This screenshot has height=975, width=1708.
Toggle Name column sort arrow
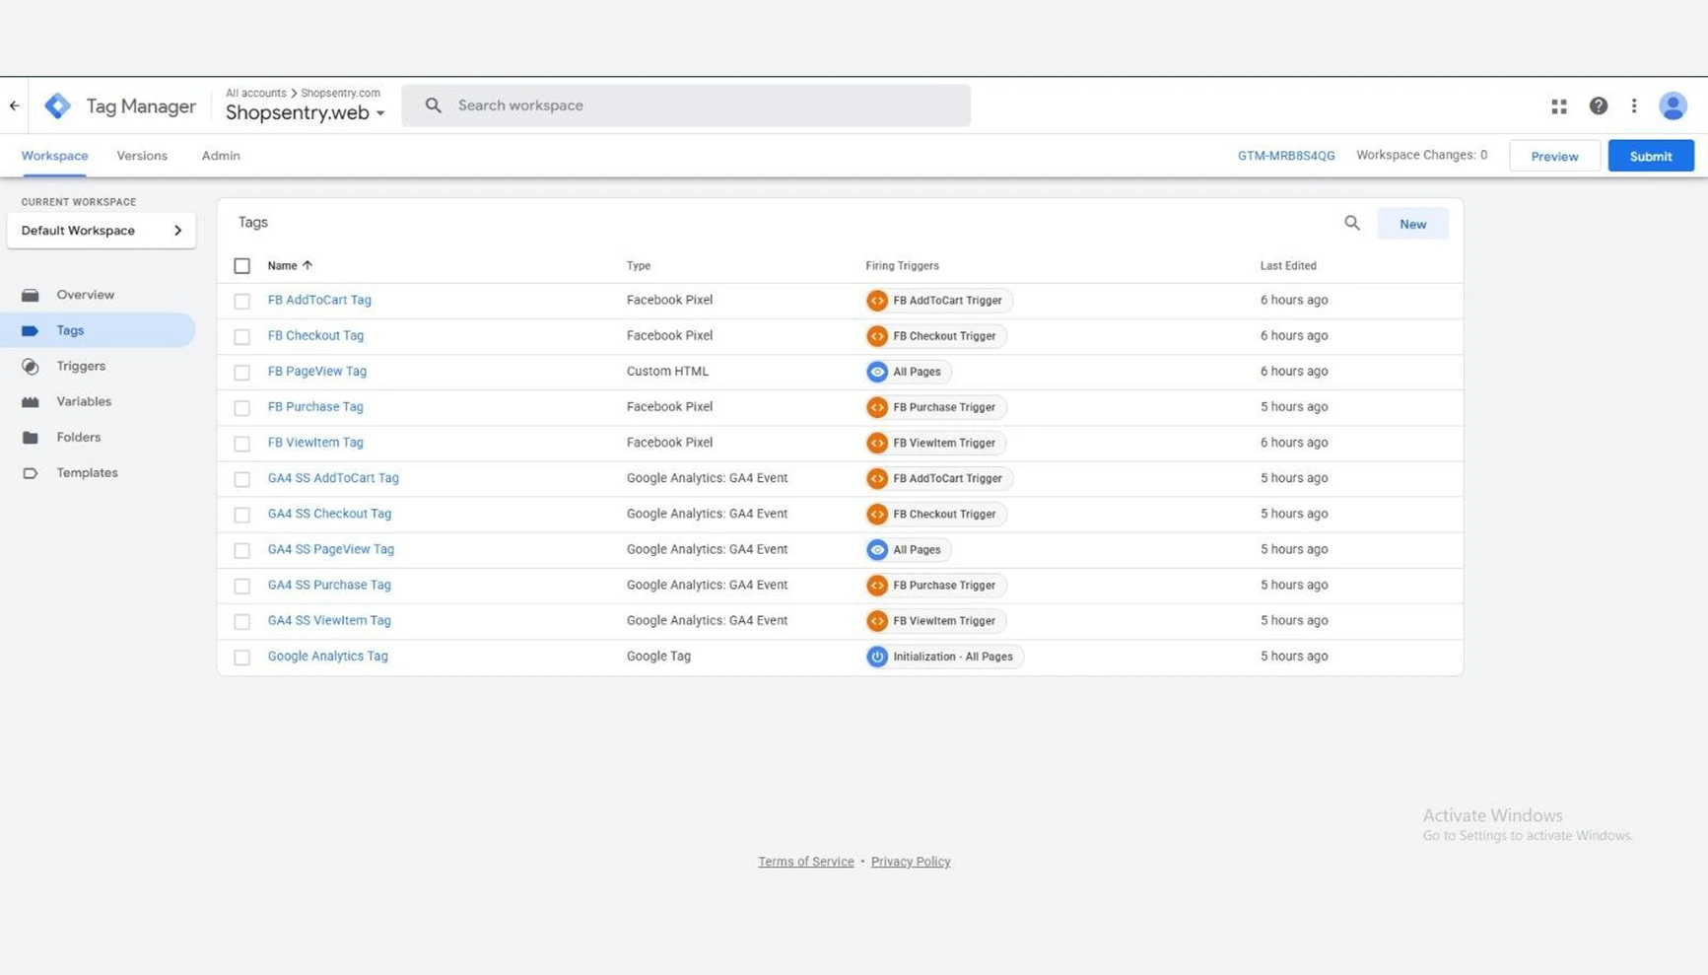307,265
